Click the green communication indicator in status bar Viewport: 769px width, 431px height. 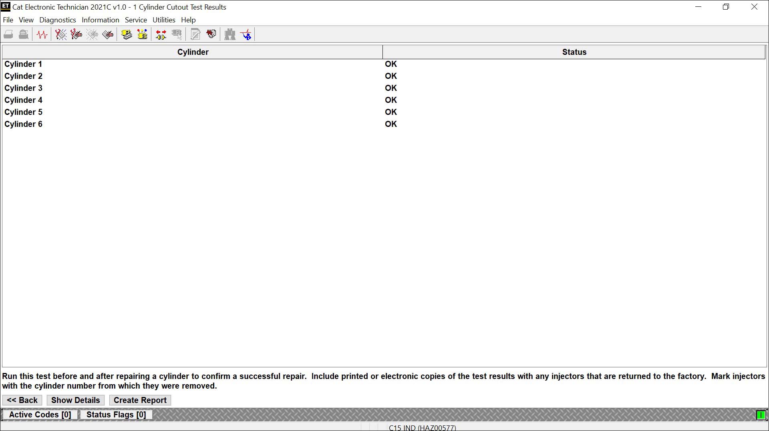[760, 415]
